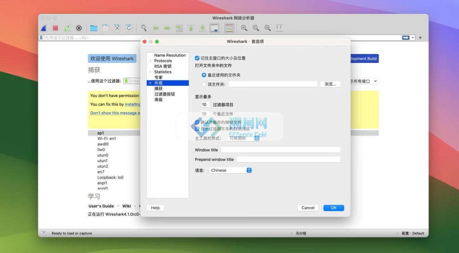
Task: Click the display filter bookmark icon
Action: pyautogui.click(x=41, y=38)
